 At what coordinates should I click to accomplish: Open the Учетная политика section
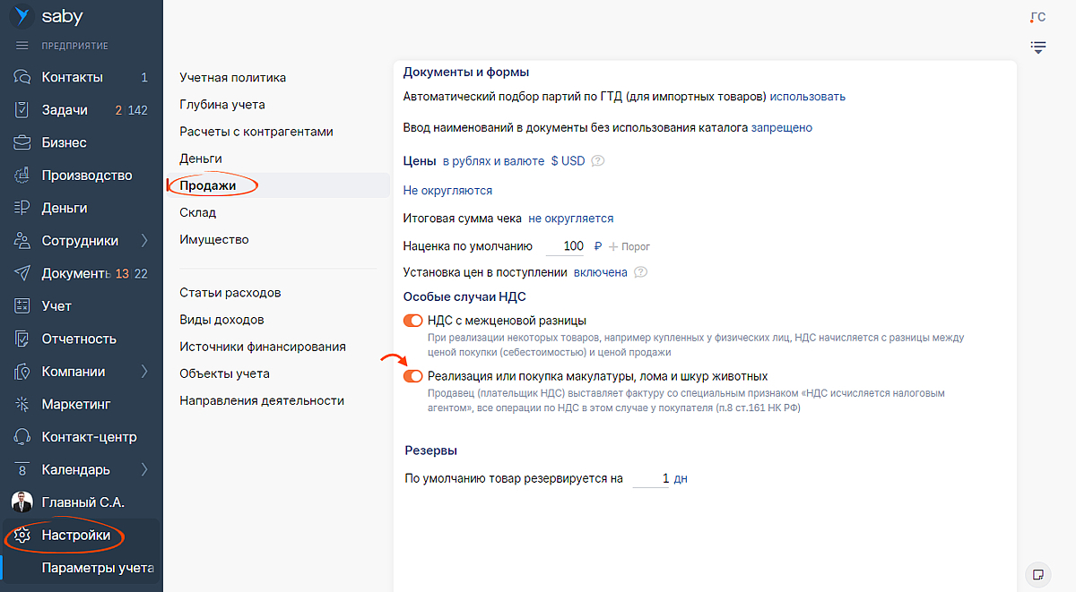click(x=232, y=78)
